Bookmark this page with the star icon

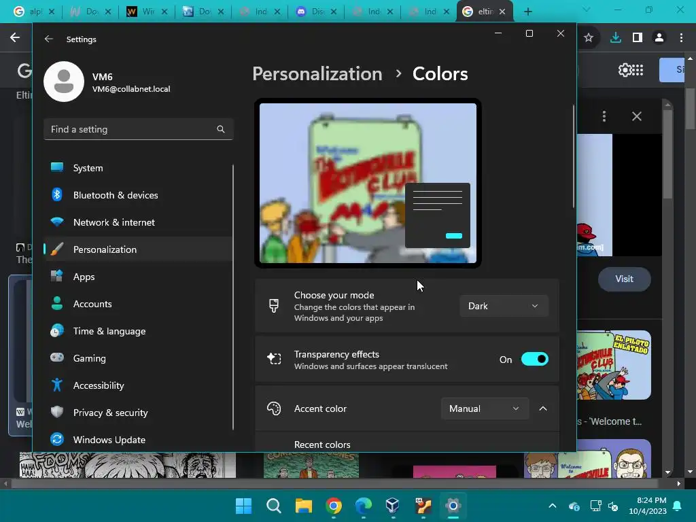[589, 38]
